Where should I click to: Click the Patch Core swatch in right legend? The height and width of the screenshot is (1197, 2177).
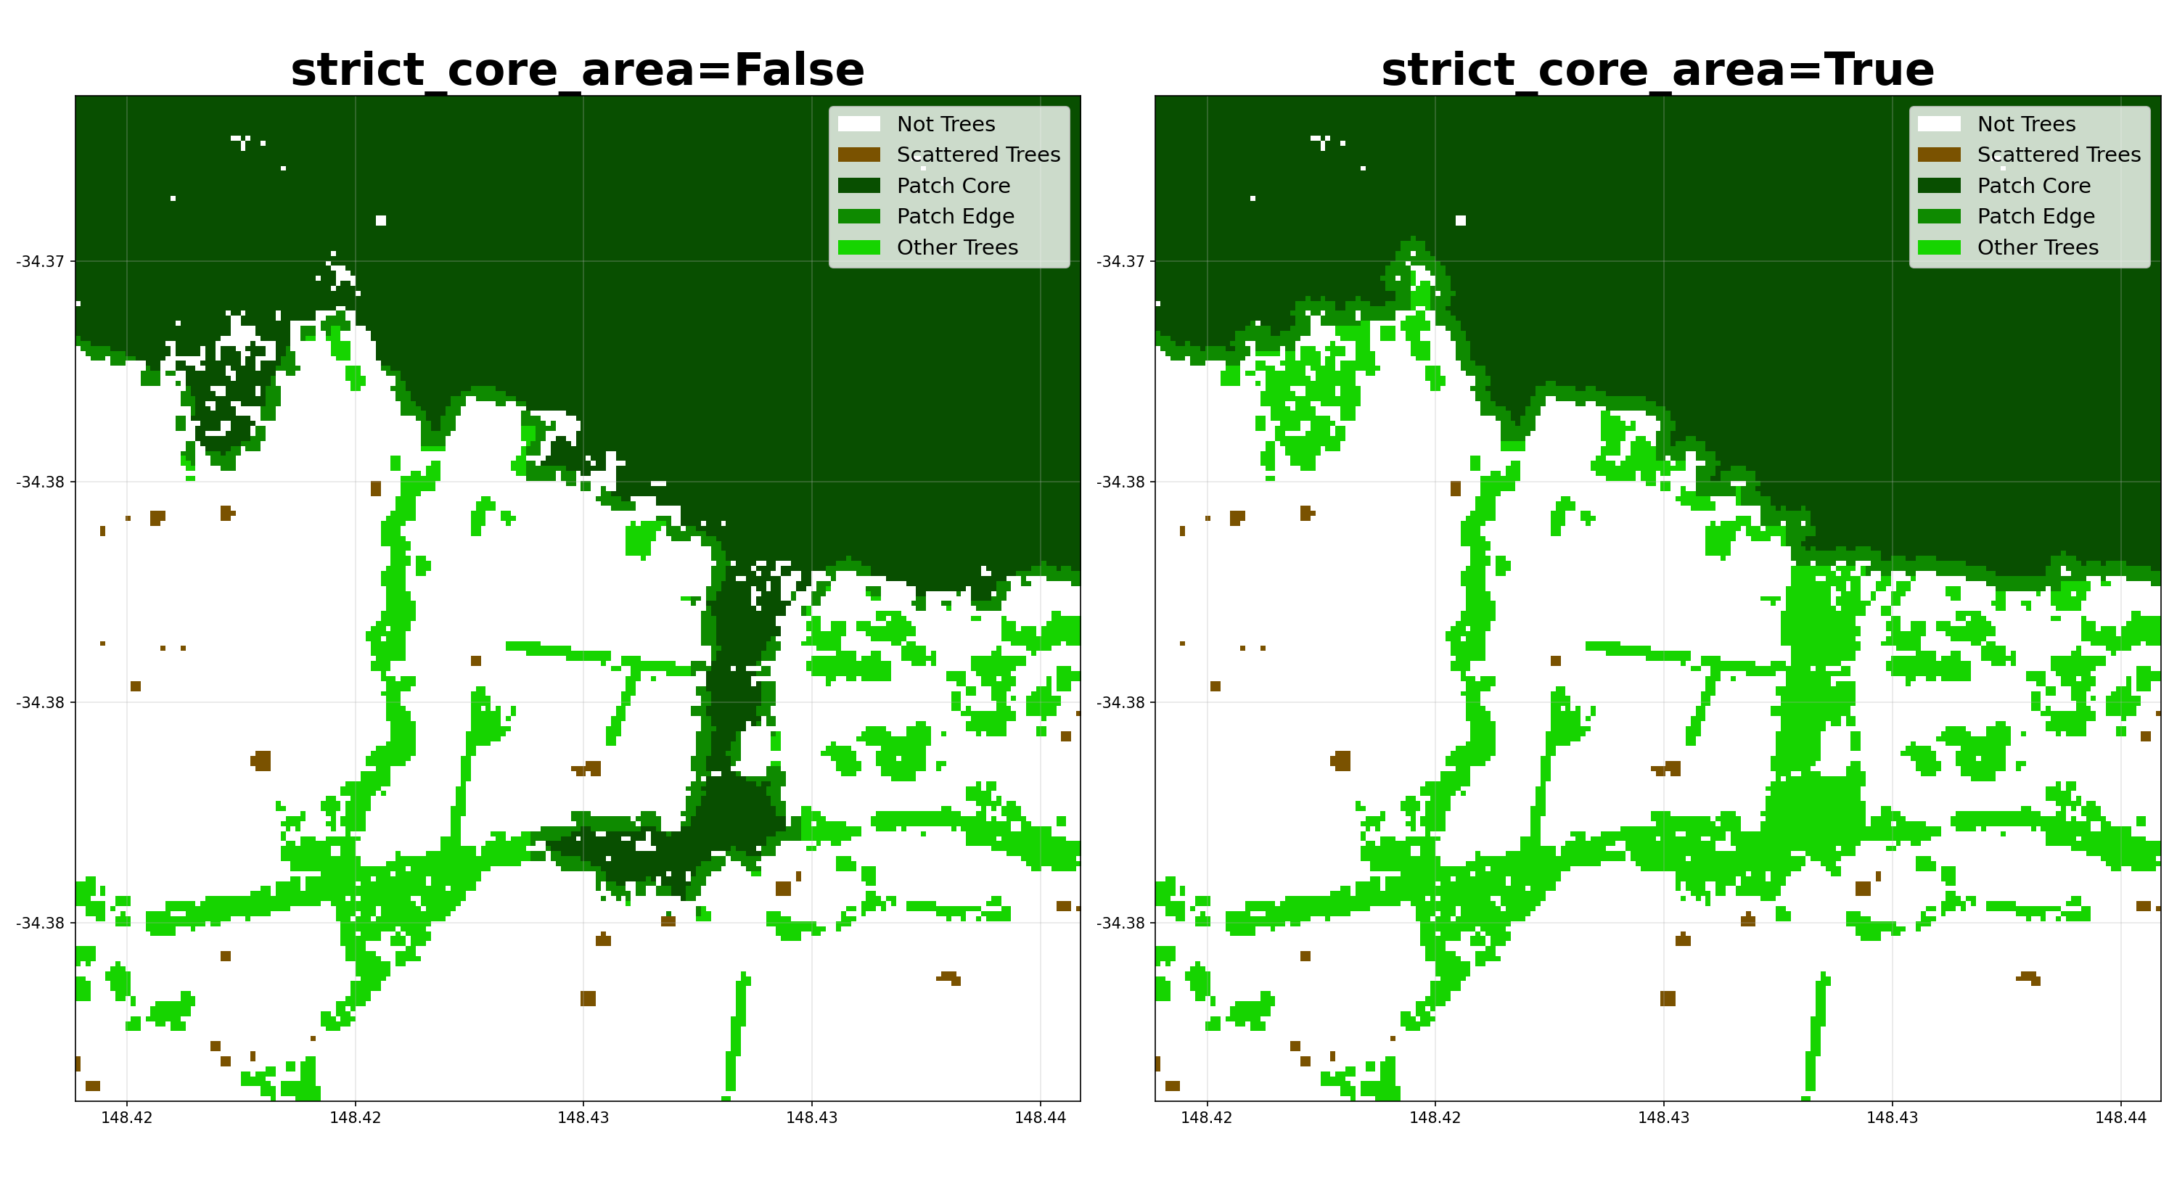pos(1939,186)
